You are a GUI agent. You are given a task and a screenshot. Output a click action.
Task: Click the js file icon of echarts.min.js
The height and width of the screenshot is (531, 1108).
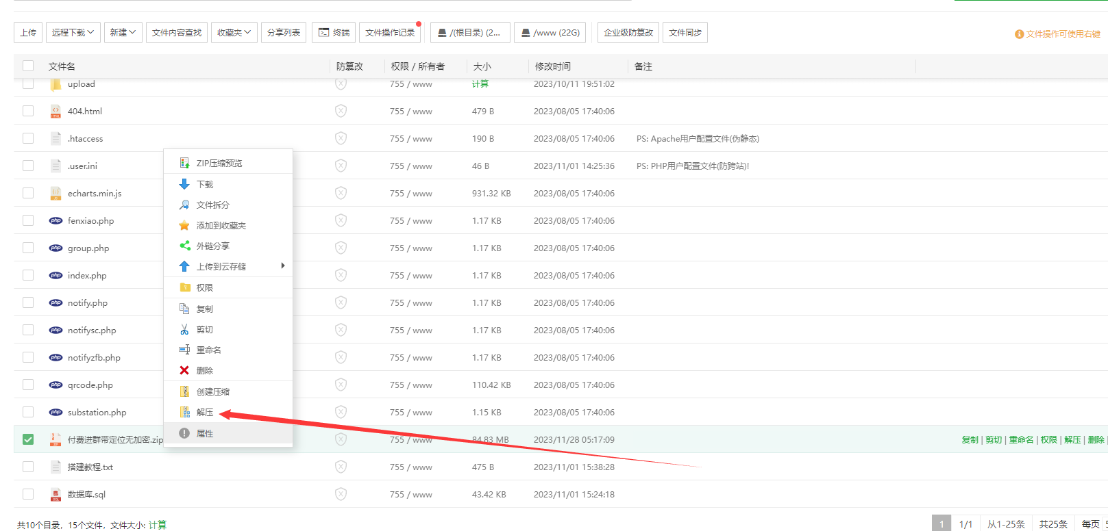coord(56,193)
